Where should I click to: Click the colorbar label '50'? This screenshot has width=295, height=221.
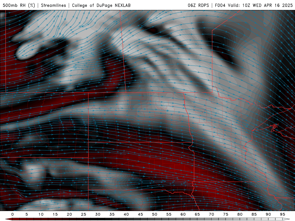pyautogui.click(x=155, y=214)
